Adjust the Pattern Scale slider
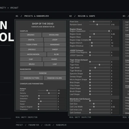 pos(47,90)
